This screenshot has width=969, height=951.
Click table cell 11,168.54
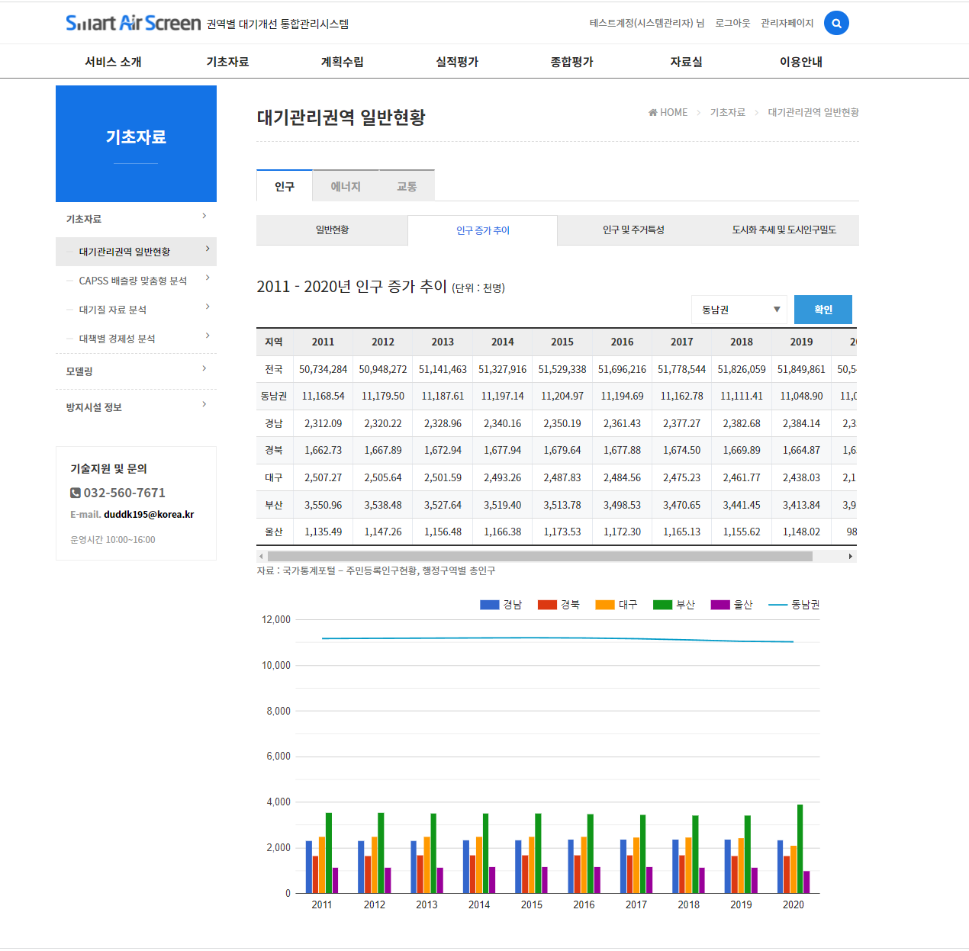pyautogui.click(x=323, y=397)
